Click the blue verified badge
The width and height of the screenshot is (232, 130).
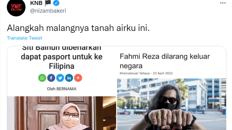pyautogui.click(x=56, y=3)
